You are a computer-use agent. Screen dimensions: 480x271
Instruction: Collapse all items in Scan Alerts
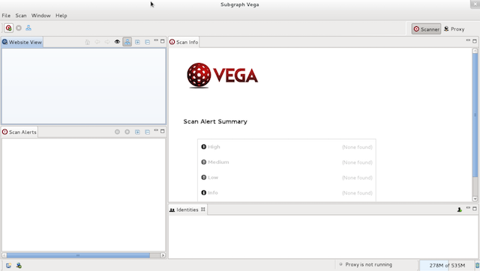pyautogui.click(x=147, y=132)
